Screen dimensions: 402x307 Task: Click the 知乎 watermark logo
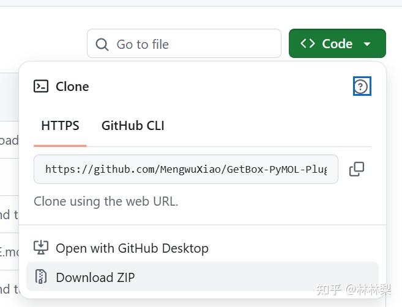tap(328, 290)
